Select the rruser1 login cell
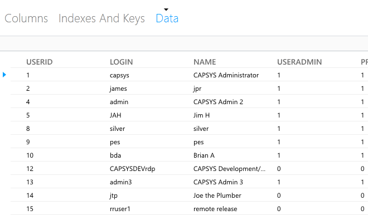The width and height of the screenshot is (368, 215). 120,209
